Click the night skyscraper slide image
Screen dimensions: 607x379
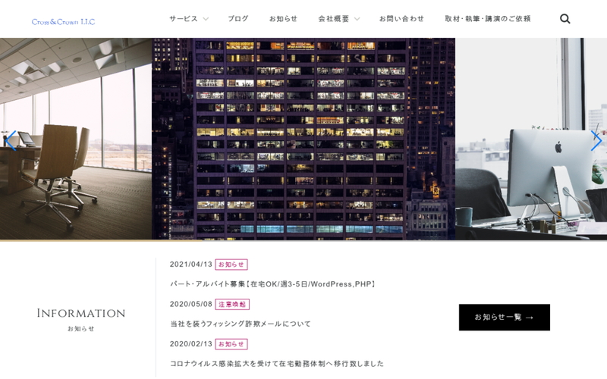point(303,139)
